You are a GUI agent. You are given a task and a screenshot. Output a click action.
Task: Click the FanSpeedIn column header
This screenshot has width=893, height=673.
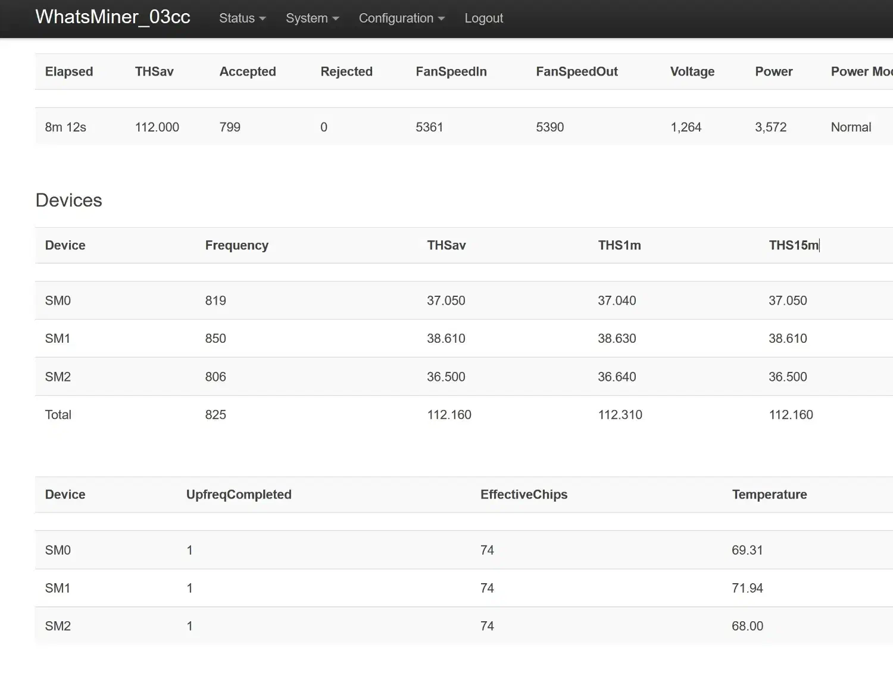(x=451, y=71)
